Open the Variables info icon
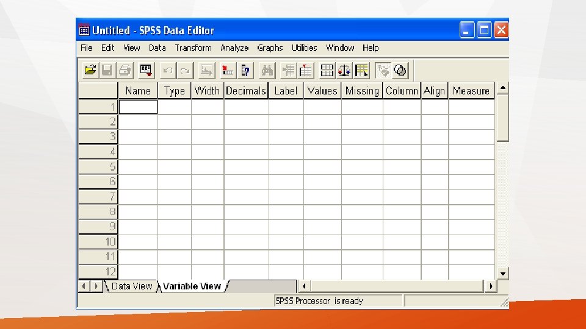This screenshot has width=586, height=329. coord(245,70)
